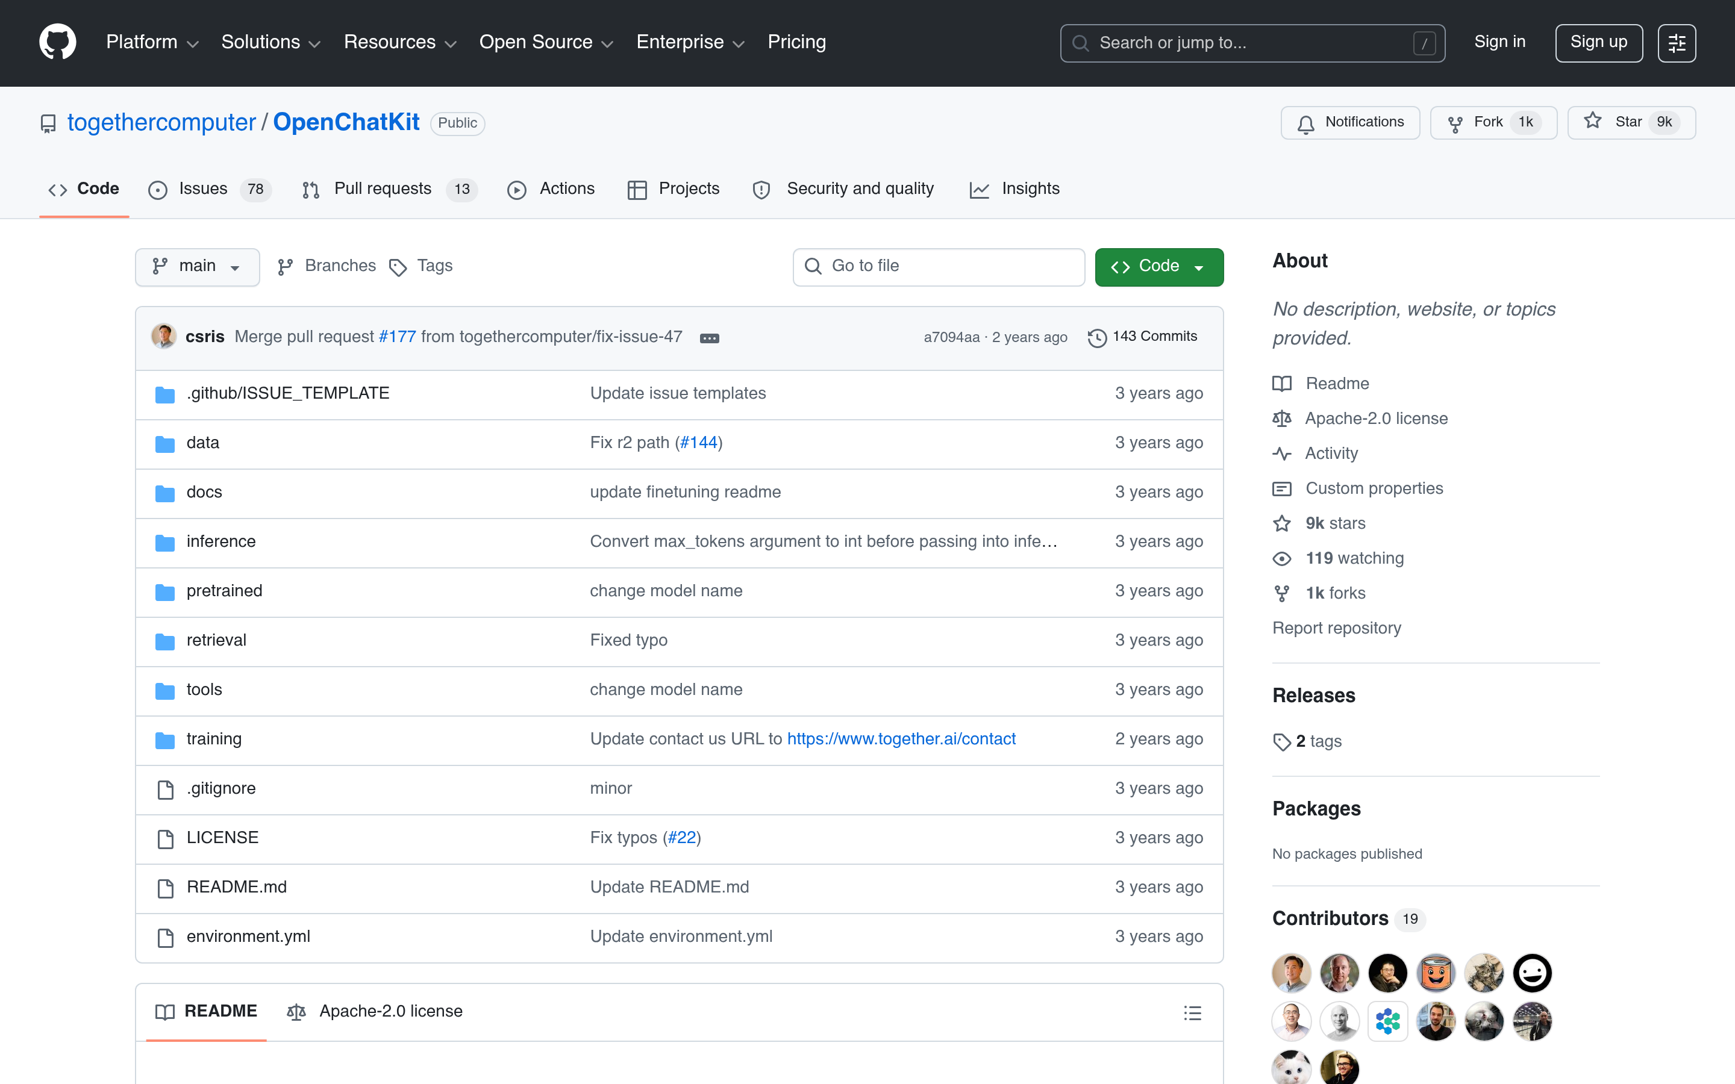Expand the Solutions menu
The image size is (1735, 1084).
tap(271, 42)
